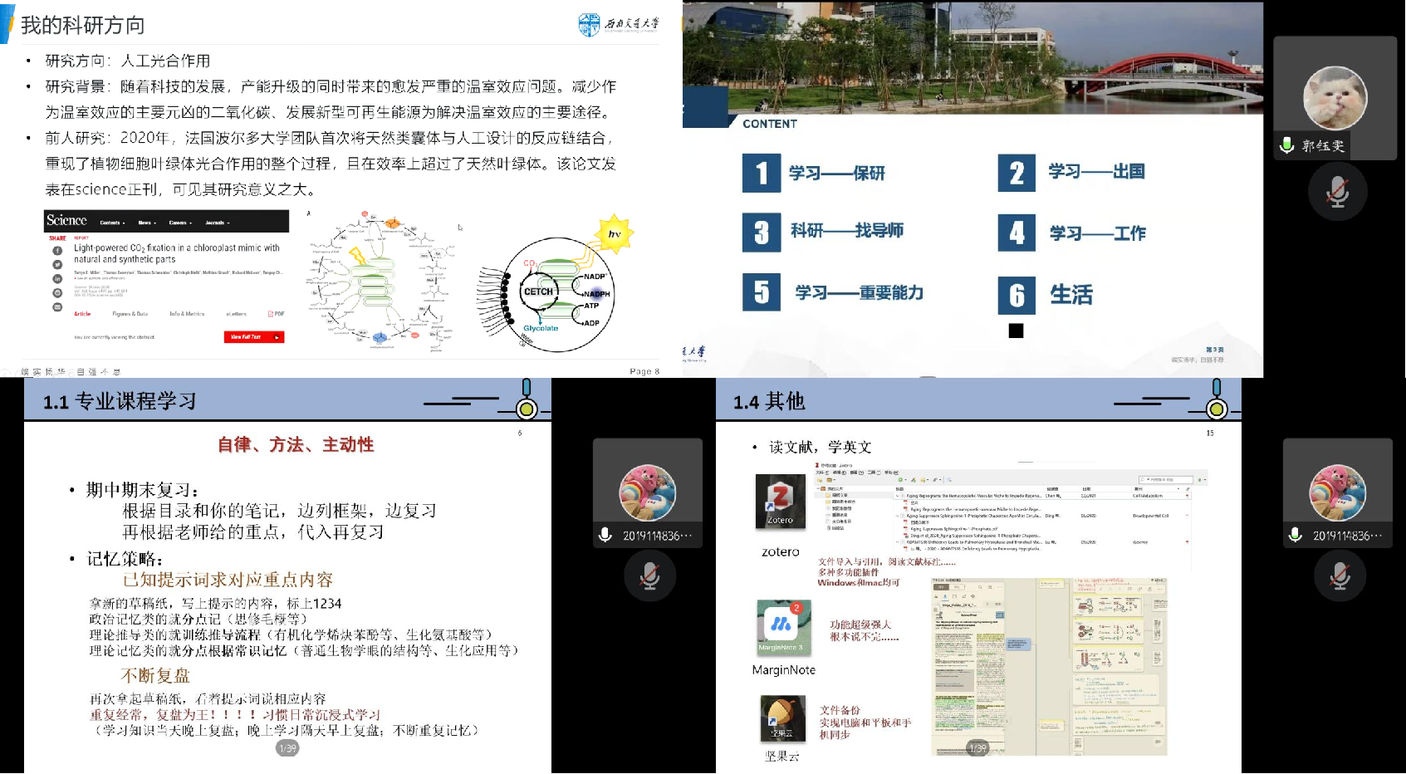Click the Twitter share icon
1406x774 pixels.
click(57, 265)
